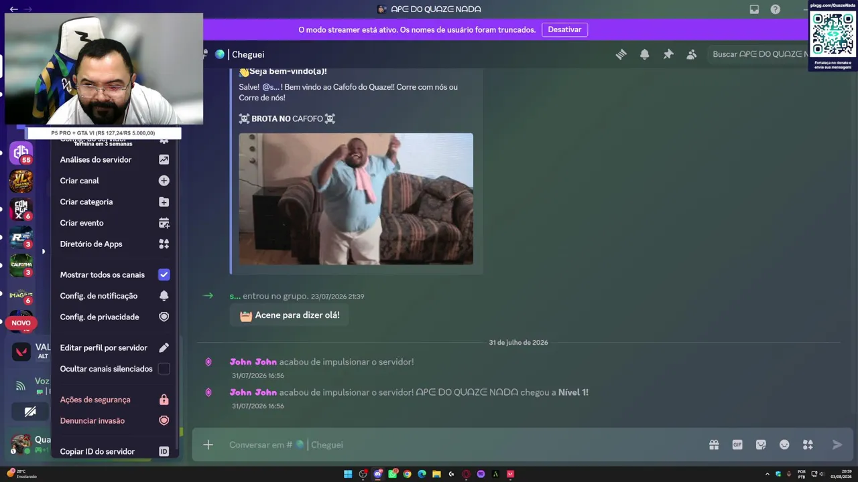The width and height of the screenshot is (858, 482).
Task: Open the Windows Start menu
Action: pyautogui.click(x=348, y=474)
